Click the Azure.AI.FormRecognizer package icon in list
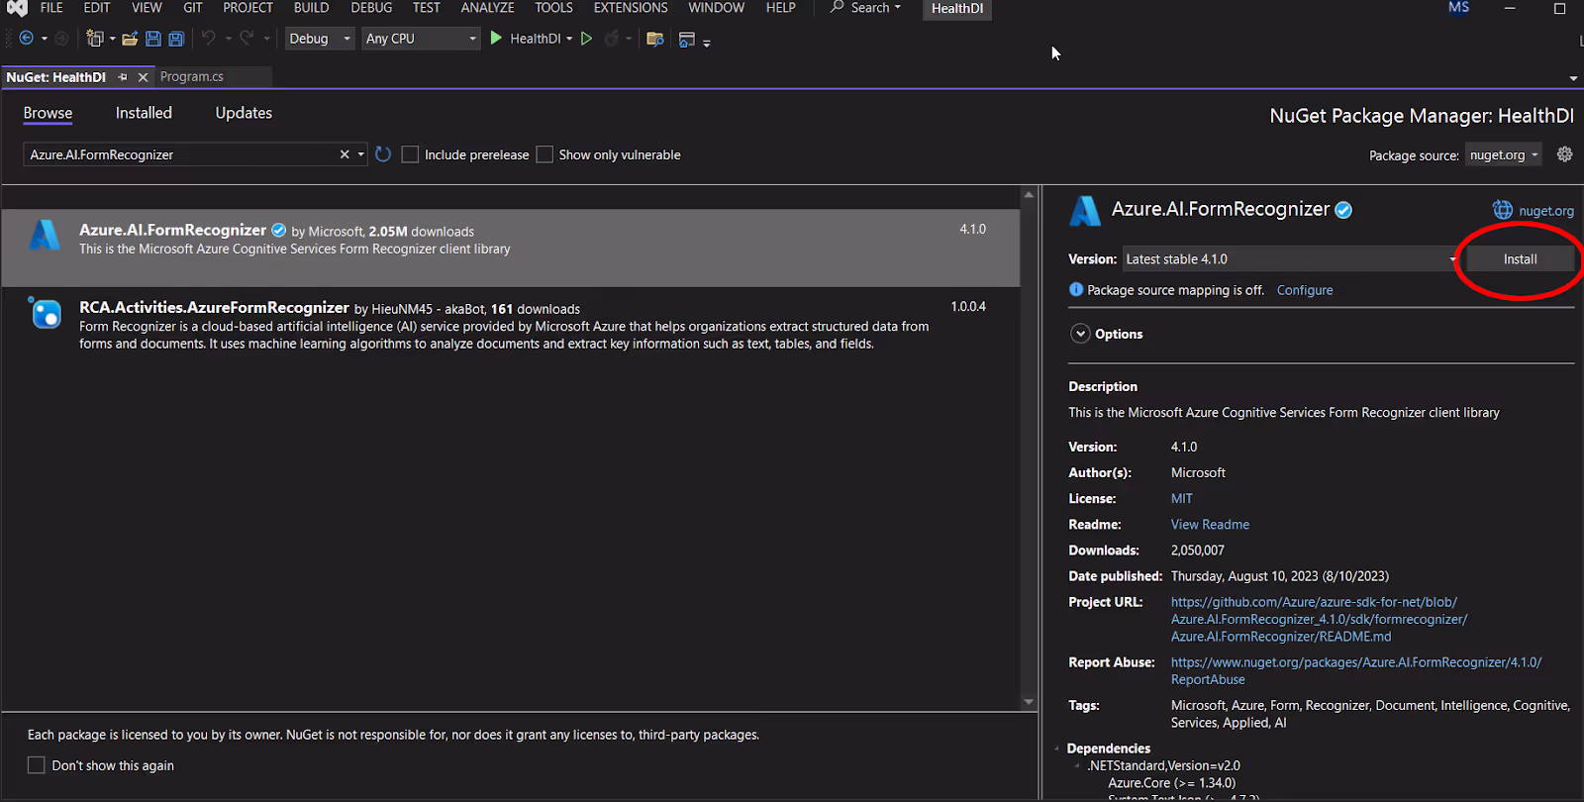The width and height of the screenshot is (1584, 802). (x=45, y=236)
